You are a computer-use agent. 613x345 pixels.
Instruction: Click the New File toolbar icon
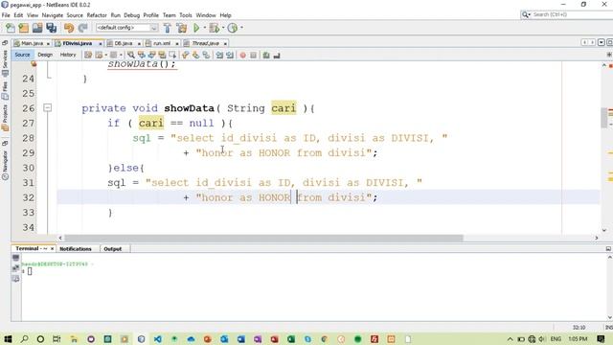coord(11,28)
